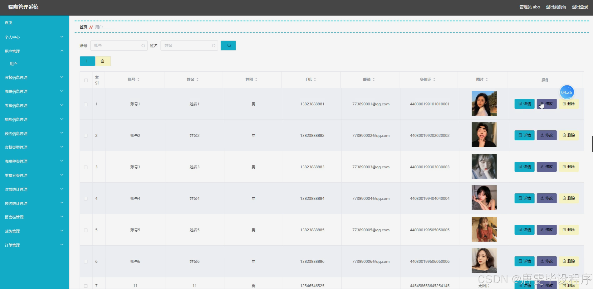Open the photo thumbnail for 账号4
This screenshot has width=593, height=289.
click(484, 198)
